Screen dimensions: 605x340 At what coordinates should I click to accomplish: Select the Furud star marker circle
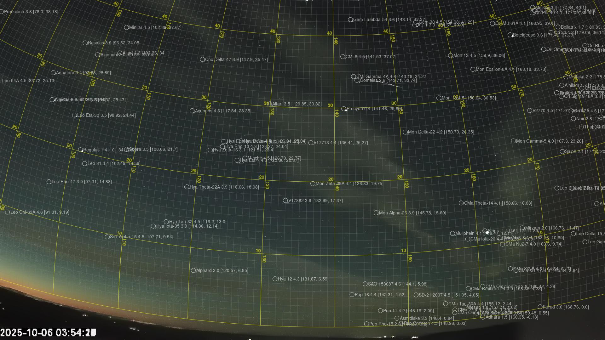click(x=540, y=307)
